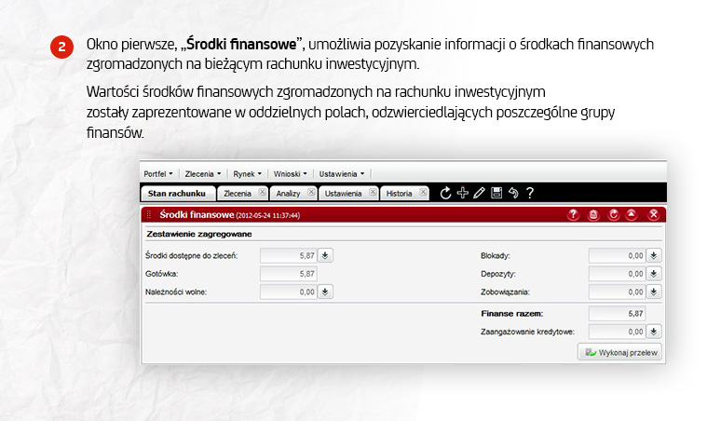Screen dimensions: 707x421
Task: Click the floppy disk save icon
Action: (x=496, y=193)
